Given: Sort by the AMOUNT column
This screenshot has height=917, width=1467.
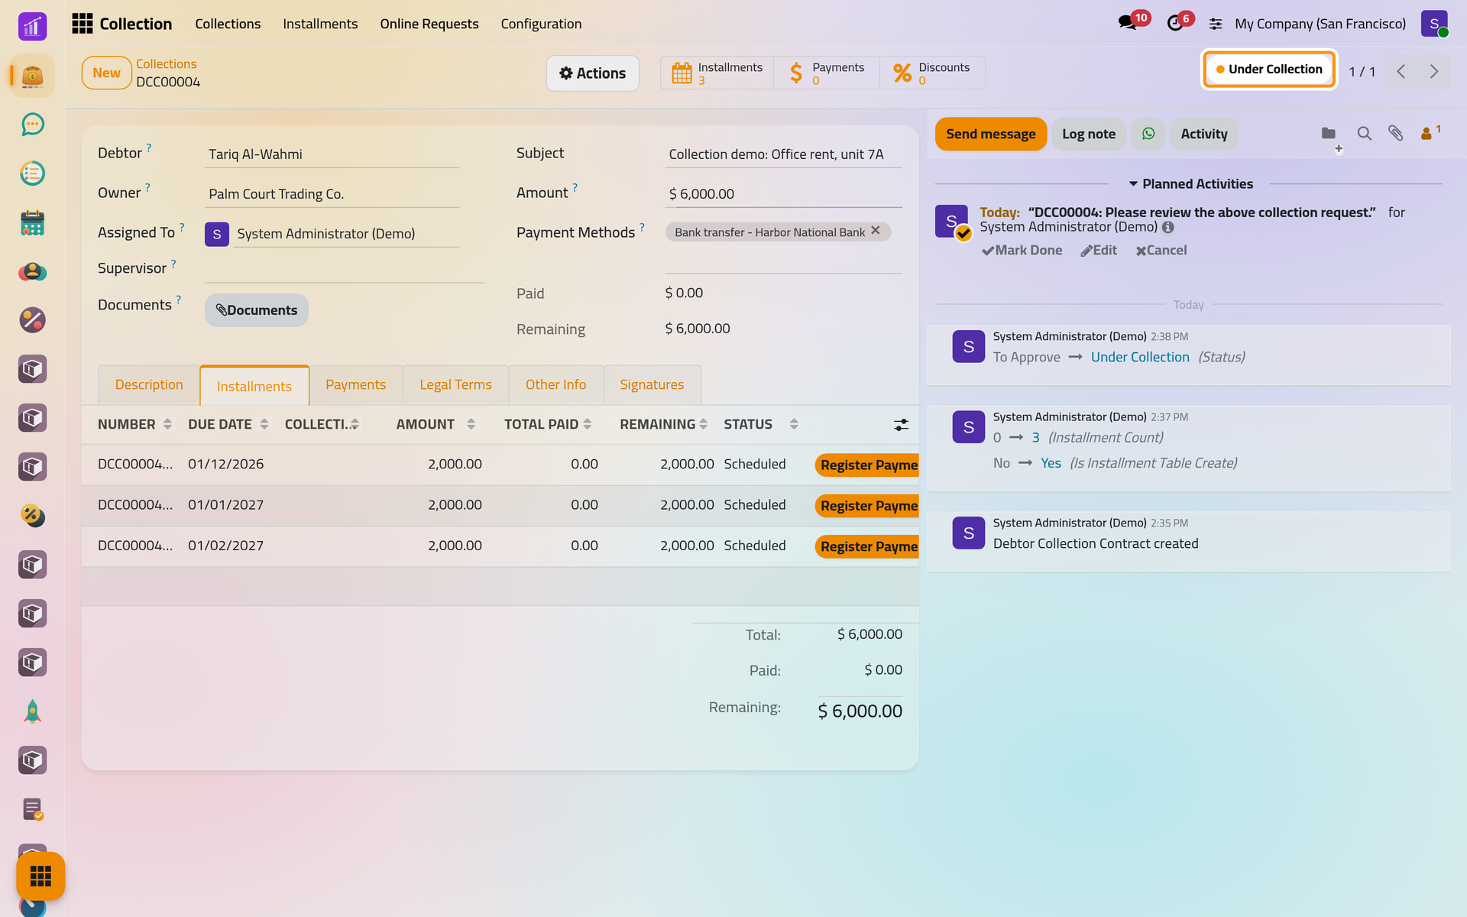Looking at the screenshot, I should [x=436, y=424].
